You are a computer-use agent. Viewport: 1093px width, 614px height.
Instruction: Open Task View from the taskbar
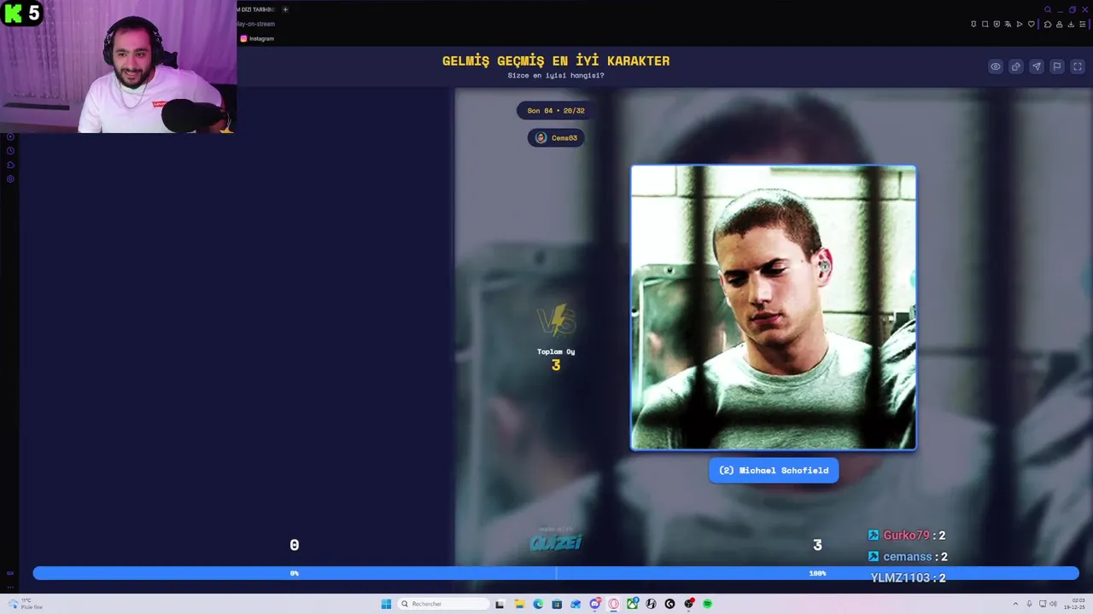pos(500,604)
